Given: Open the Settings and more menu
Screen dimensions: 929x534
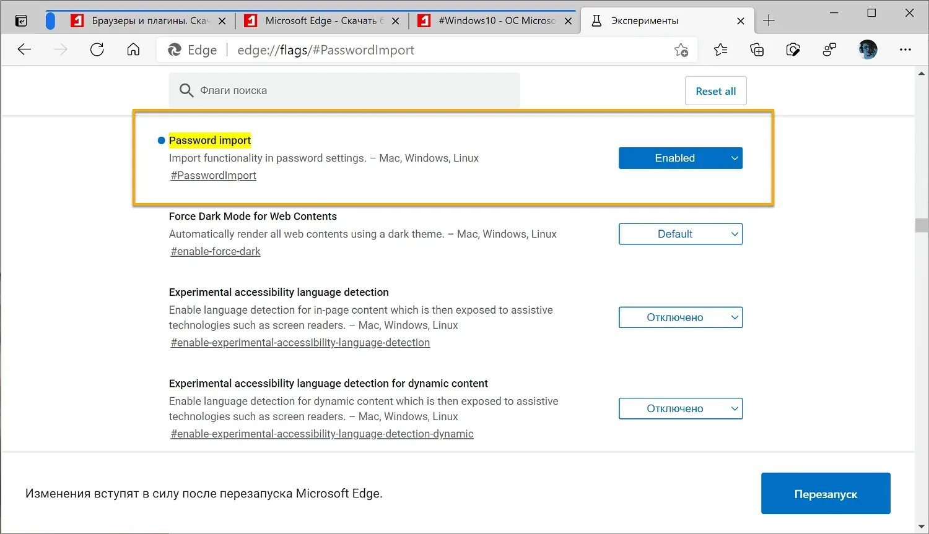Looking at the screenshot, I should click(905, 50).
